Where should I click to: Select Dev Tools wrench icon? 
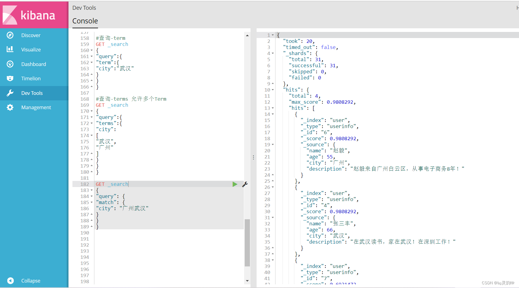click(10, 93)
